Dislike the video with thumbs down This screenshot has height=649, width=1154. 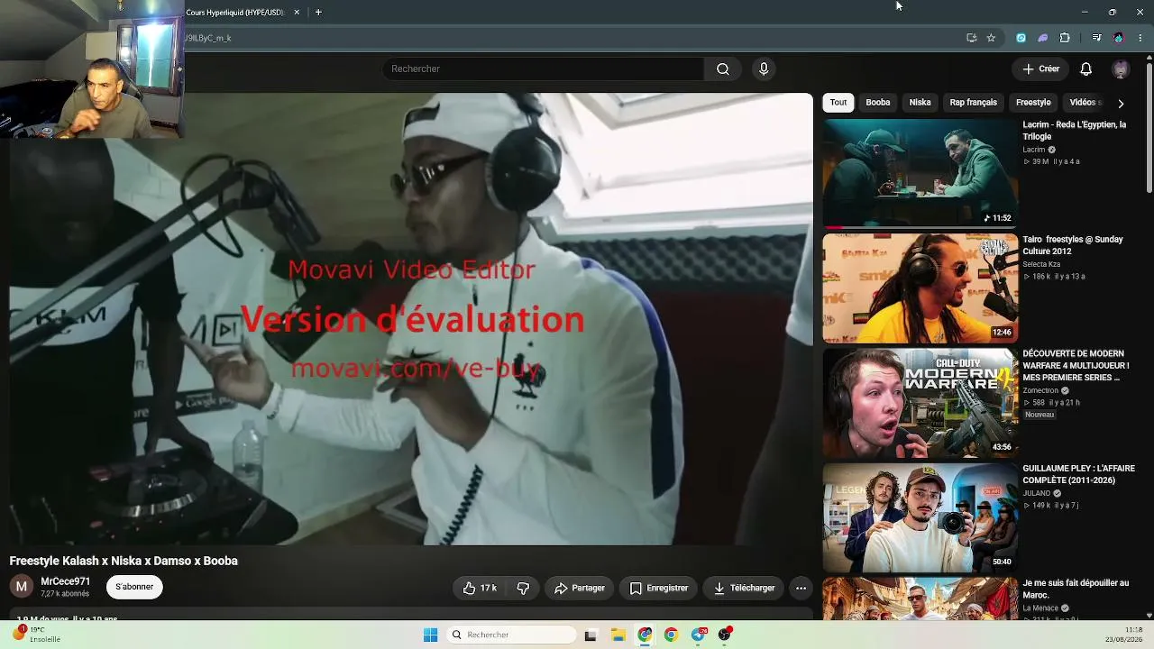tap(523, 588)
